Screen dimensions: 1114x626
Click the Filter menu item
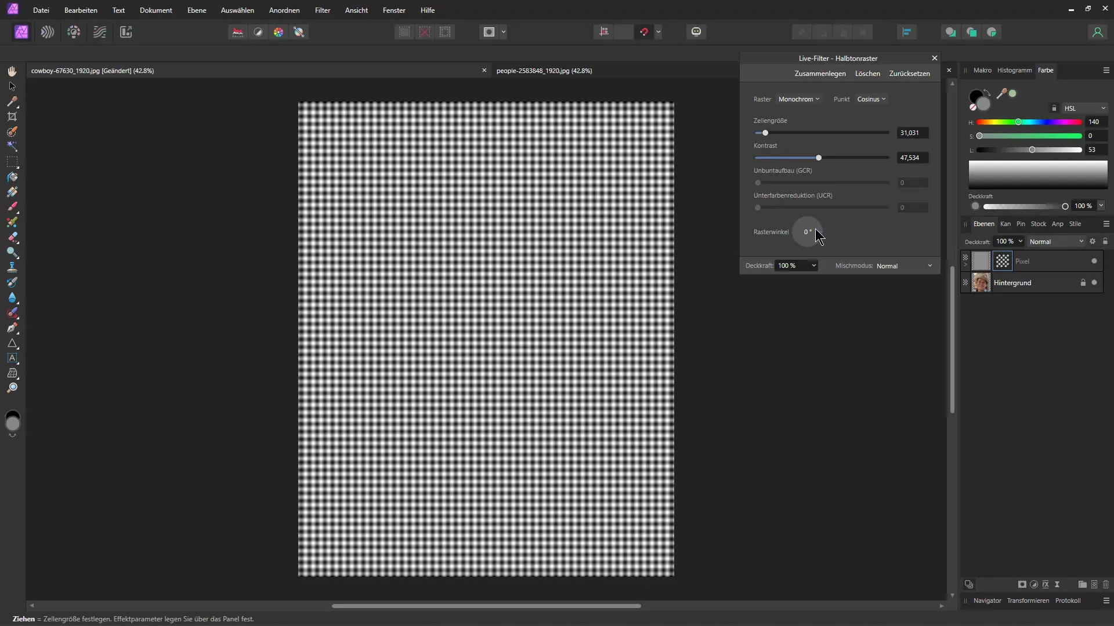tap(322, 10)
